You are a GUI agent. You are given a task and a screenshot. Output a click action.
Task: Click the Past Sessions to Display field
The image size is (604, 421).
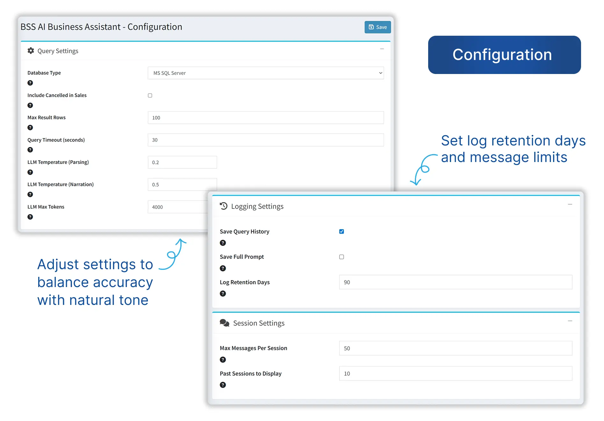coord(456,373)
